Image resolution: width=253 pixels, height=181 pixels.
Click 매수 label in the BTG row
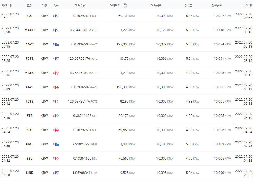(56, 115)
